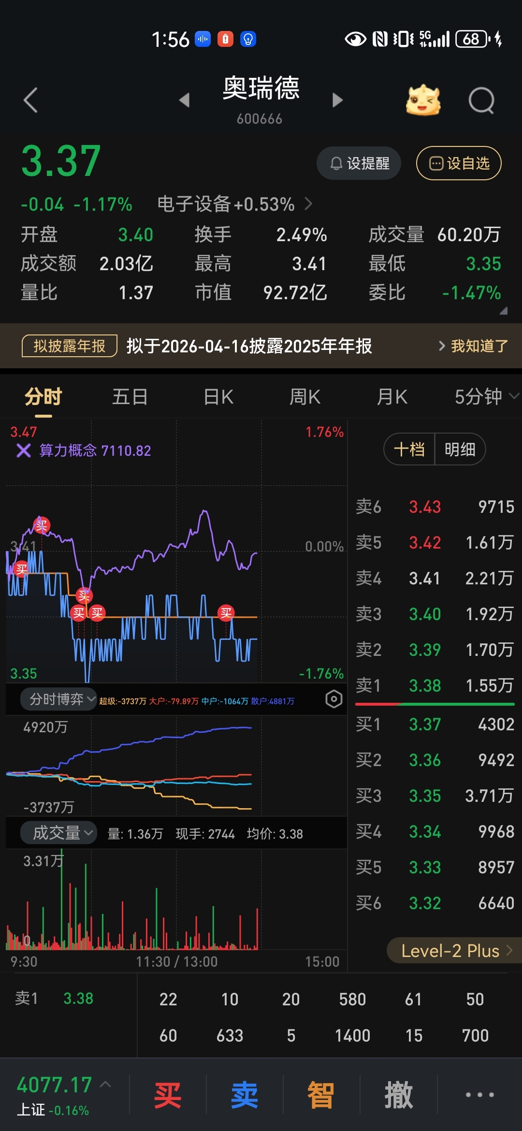
Task: Expand the 上证 4077.17 index bar
Action: [x=64, y=1095]
